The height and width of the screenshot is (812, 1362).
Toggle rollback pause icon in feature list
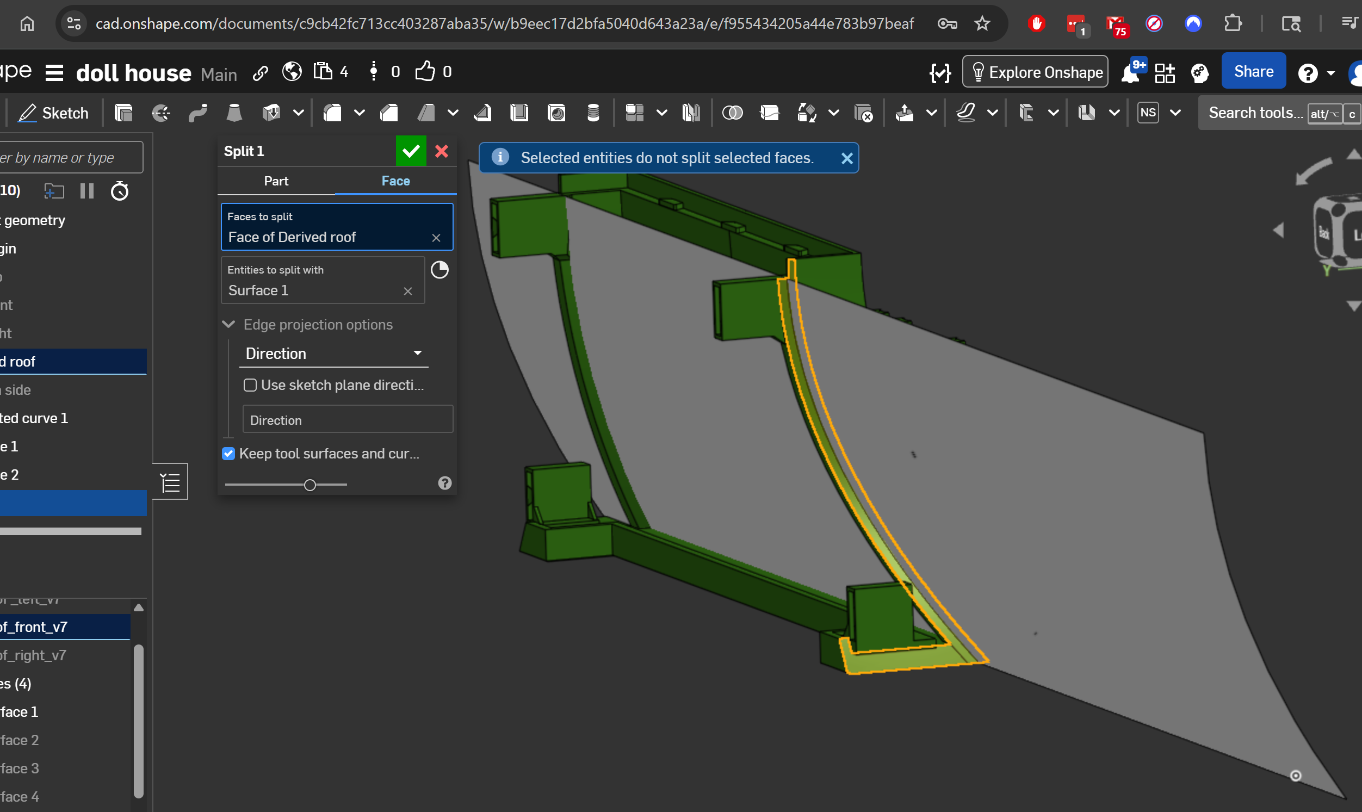(87, 191)
